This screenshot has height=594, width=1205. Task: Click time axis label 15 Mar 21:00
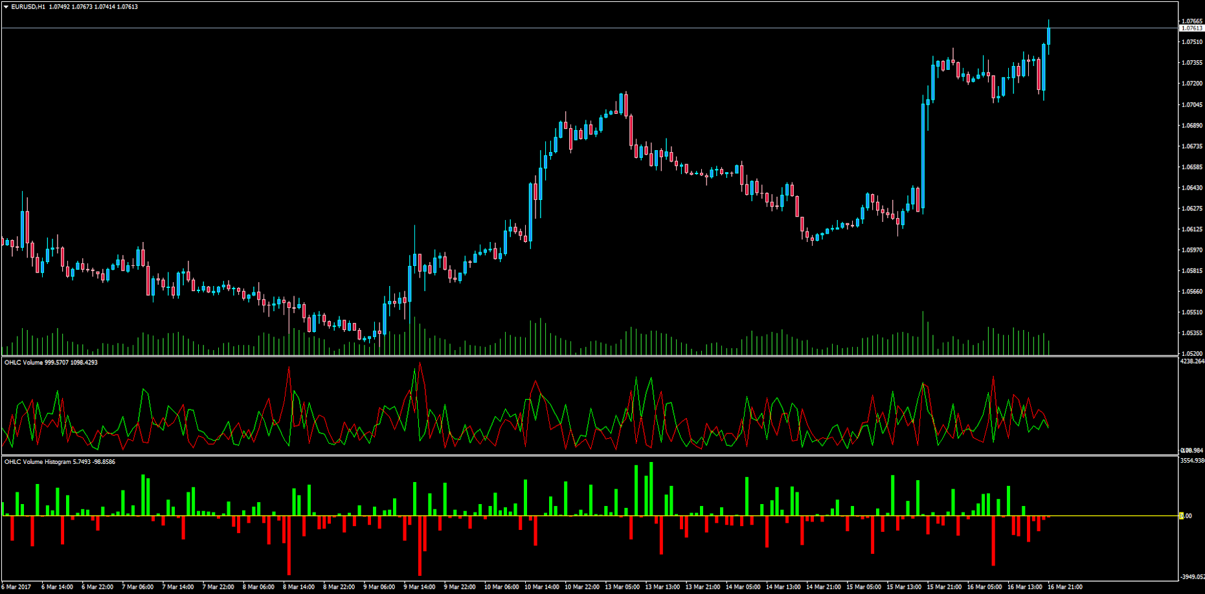coord(945,587)
